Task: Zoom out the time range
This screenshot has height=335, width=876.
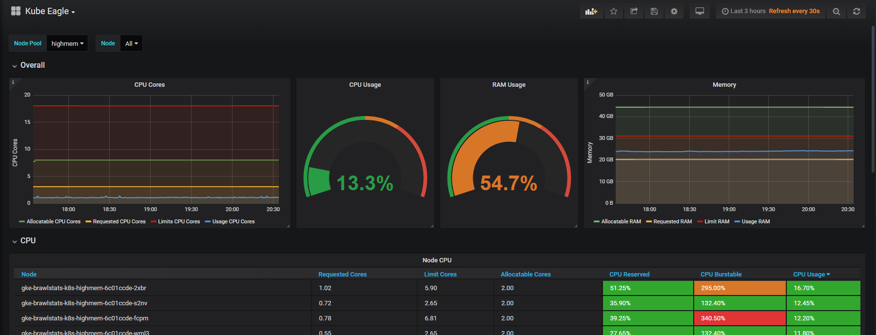Action: pos(837,11)
